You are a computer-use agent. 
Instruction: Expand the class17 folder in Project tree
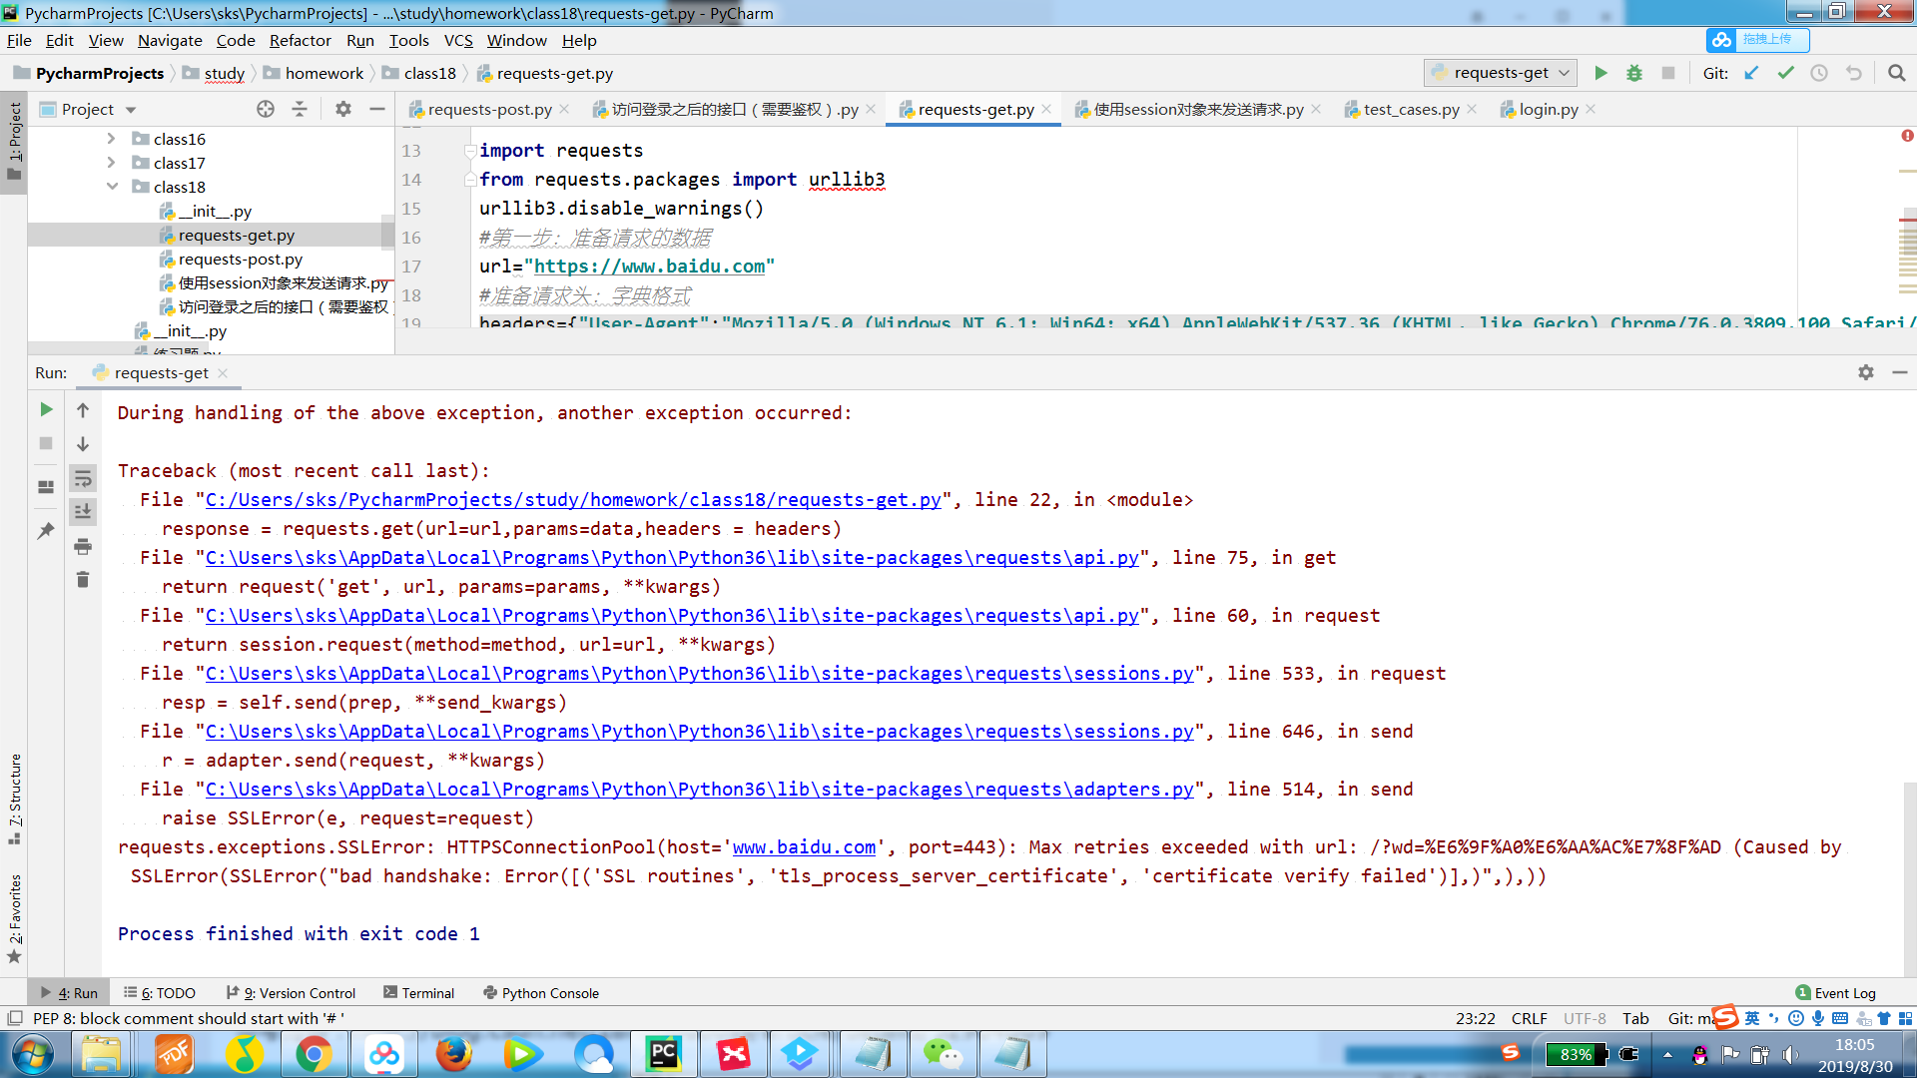[113, 162]
